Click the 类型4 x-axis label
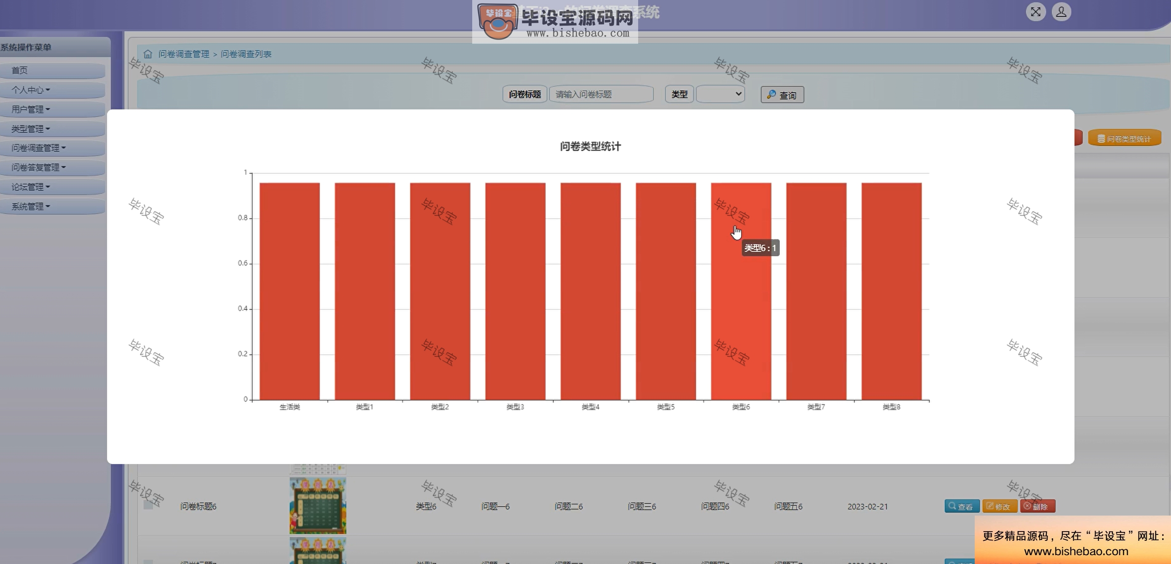1171x564 pixels. tap(591, 407)
